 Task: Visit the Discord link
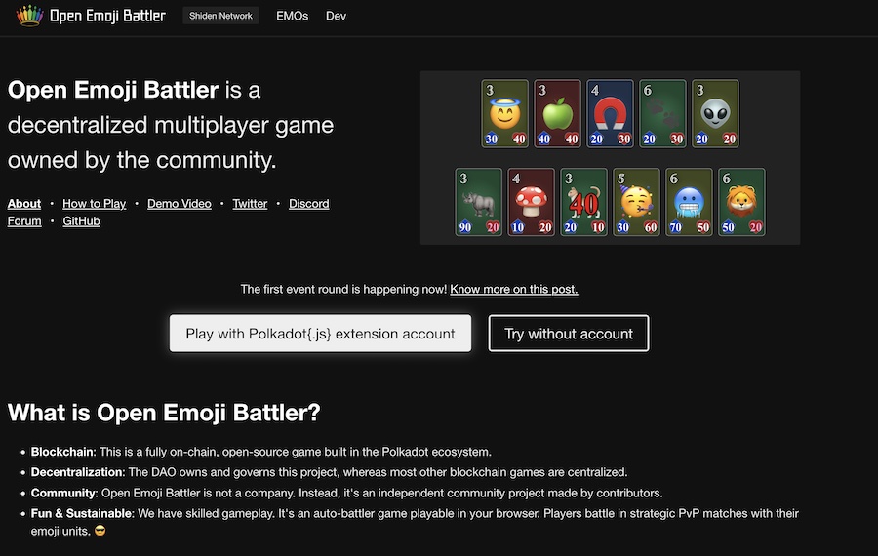[309, 204]
